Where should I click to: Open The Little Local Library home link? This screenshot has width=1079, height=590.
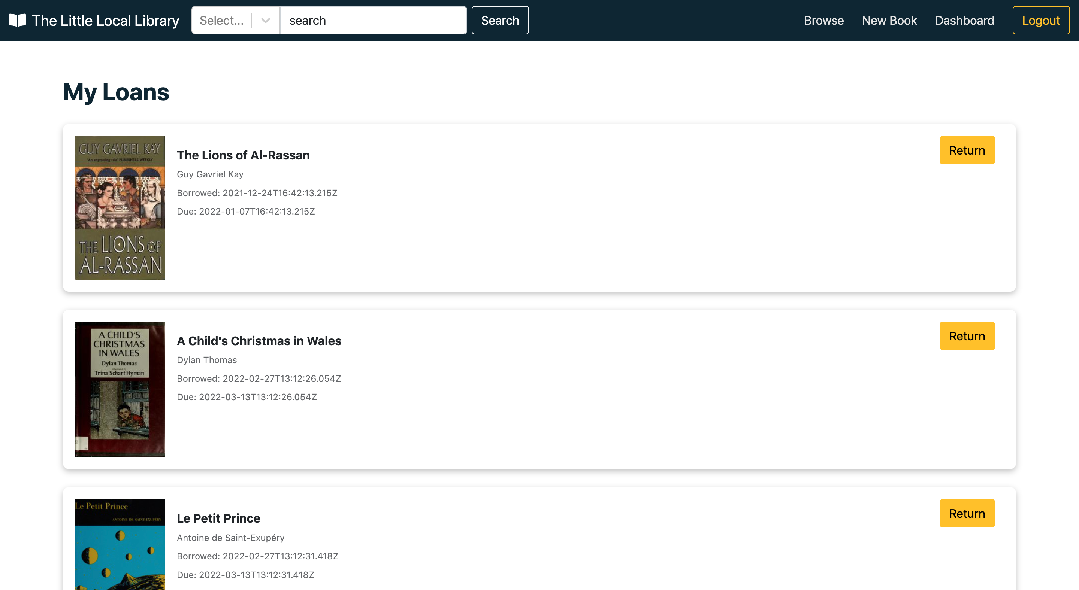click(x=94, y=21)
